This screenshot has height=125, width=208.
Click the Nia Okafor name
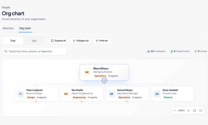pyautogui.click(x=77, y=90)
